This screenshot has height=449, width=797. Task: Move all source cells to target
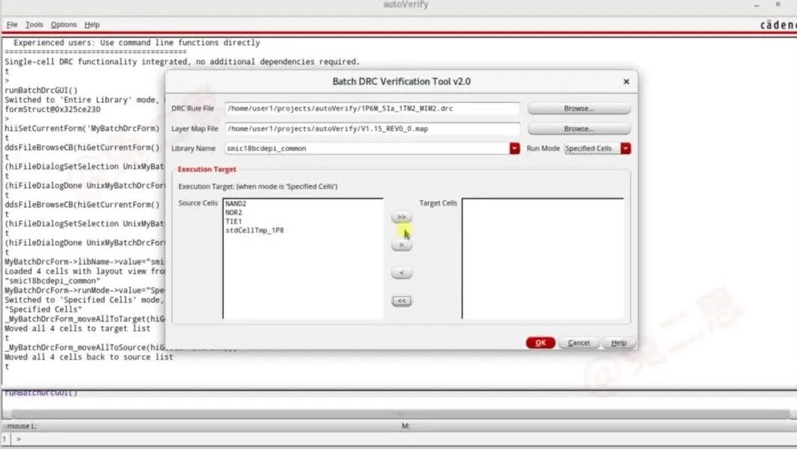point(402,217)
